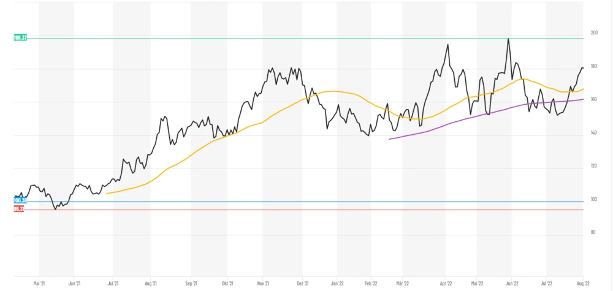Click the blue 100.38 price label
Viewport: 613px width, 291px height.
pos(20,200)
